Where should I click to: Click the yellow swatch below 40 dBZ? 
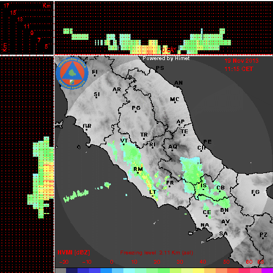coord(199,271)
